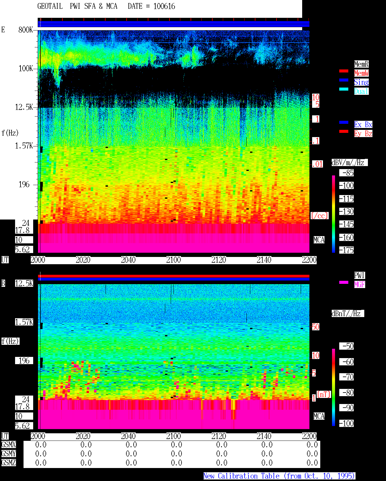Click the blue Ex Bx legend swatch
Screen dimensions: 386x481
(344, 122)
